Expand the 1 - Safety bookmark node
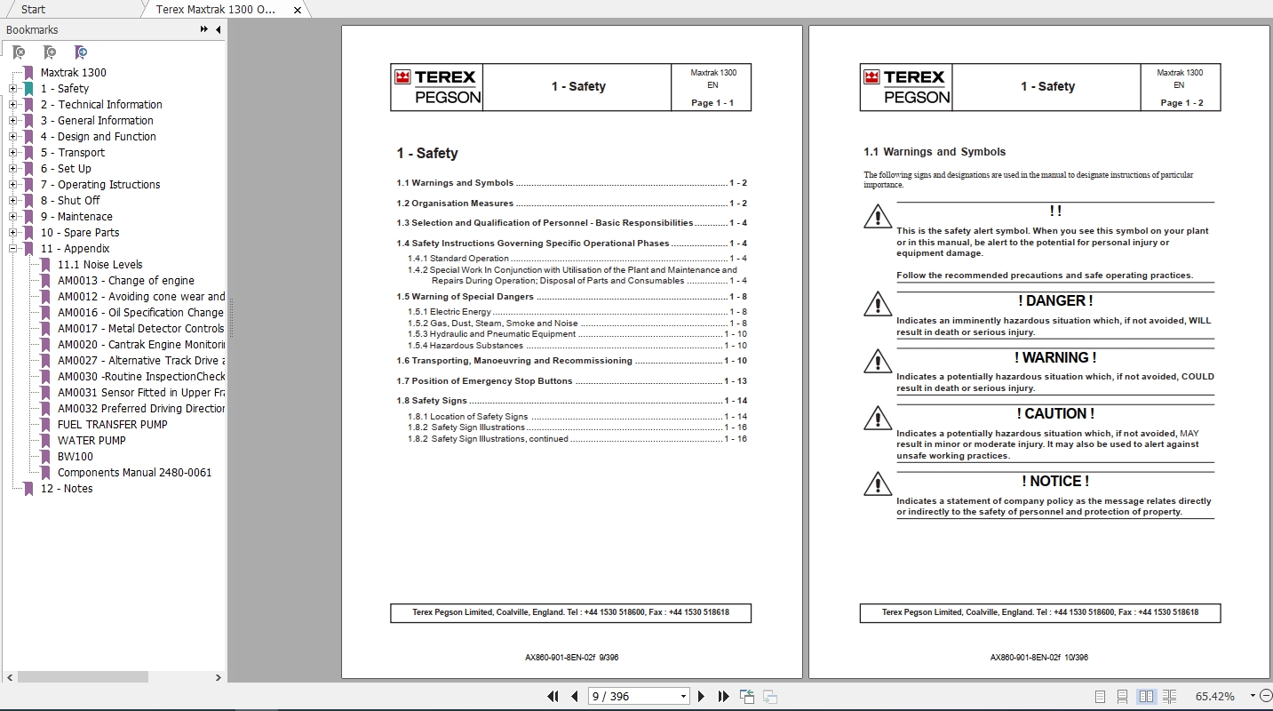This screenshot has width=1273, height=711. (12, 89)
